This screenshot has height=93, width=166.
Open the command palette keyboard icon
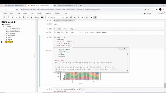coord(67,17)
